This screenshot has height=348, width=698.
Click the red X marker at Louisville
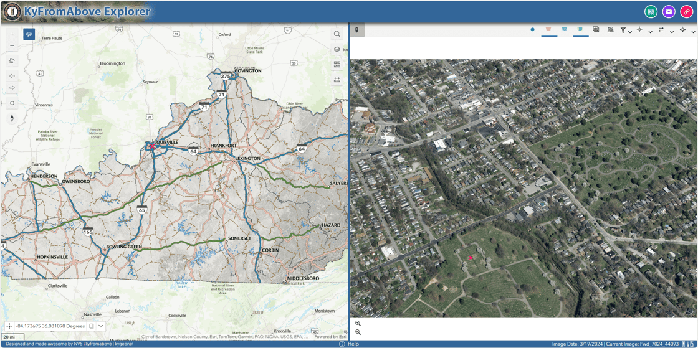point(152,146)
